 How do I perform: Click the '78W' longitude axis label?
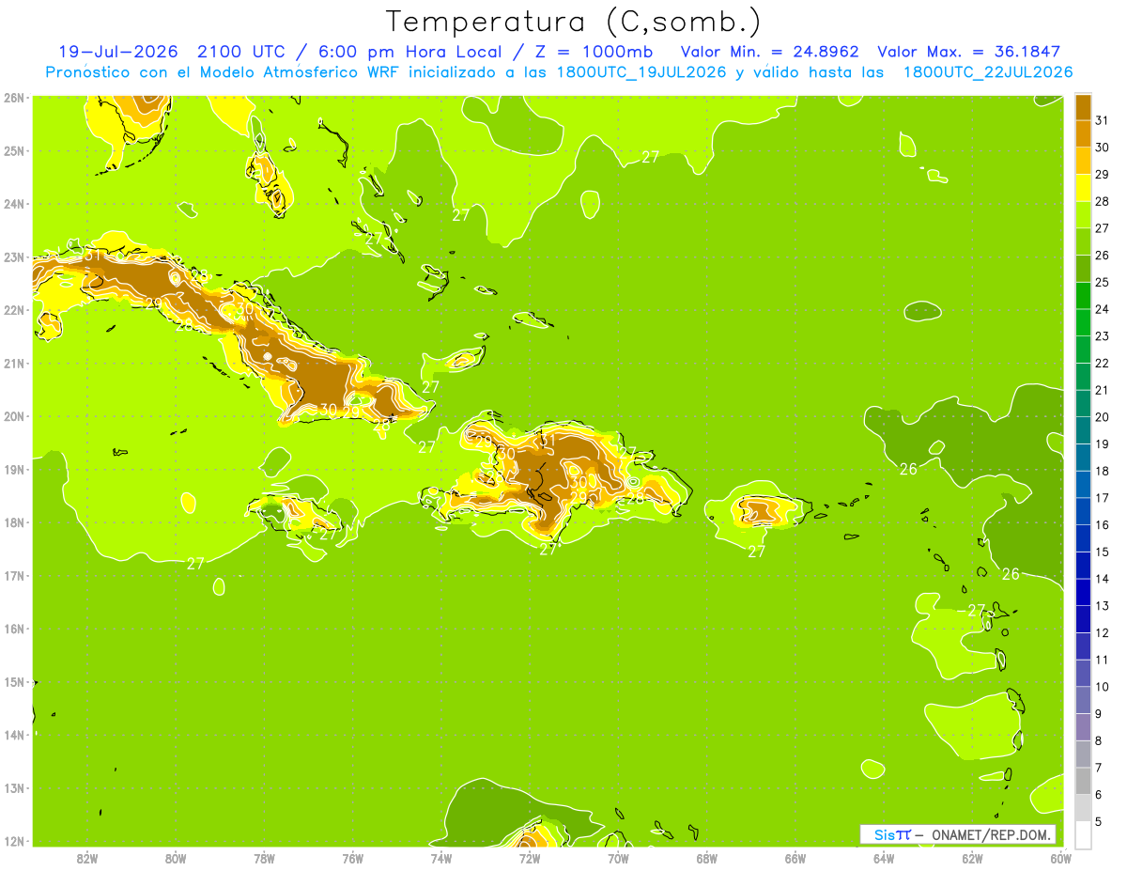264,859
